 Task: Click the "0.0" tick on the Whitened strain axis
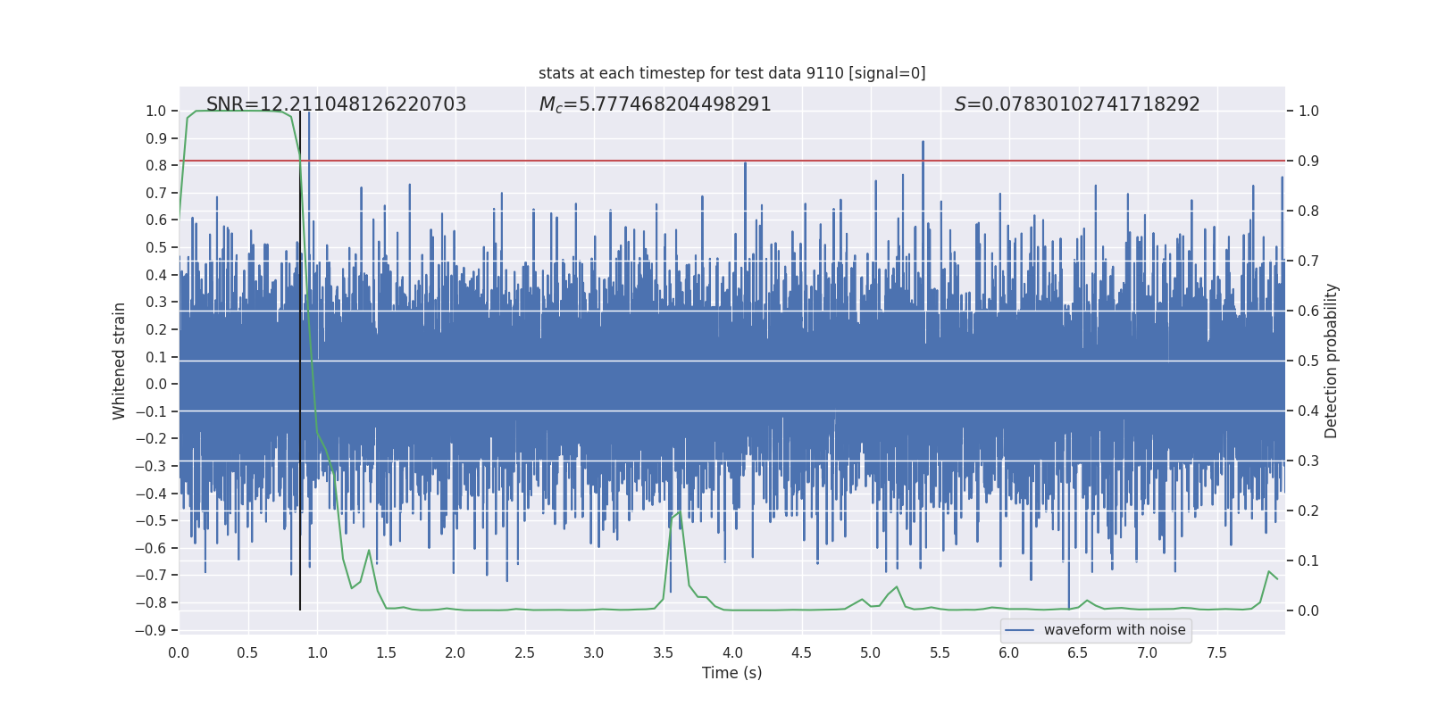[156, 385]
